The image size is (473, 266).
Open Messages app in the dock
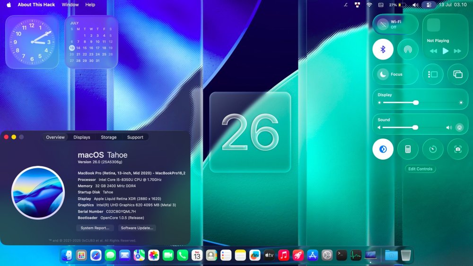110,256
